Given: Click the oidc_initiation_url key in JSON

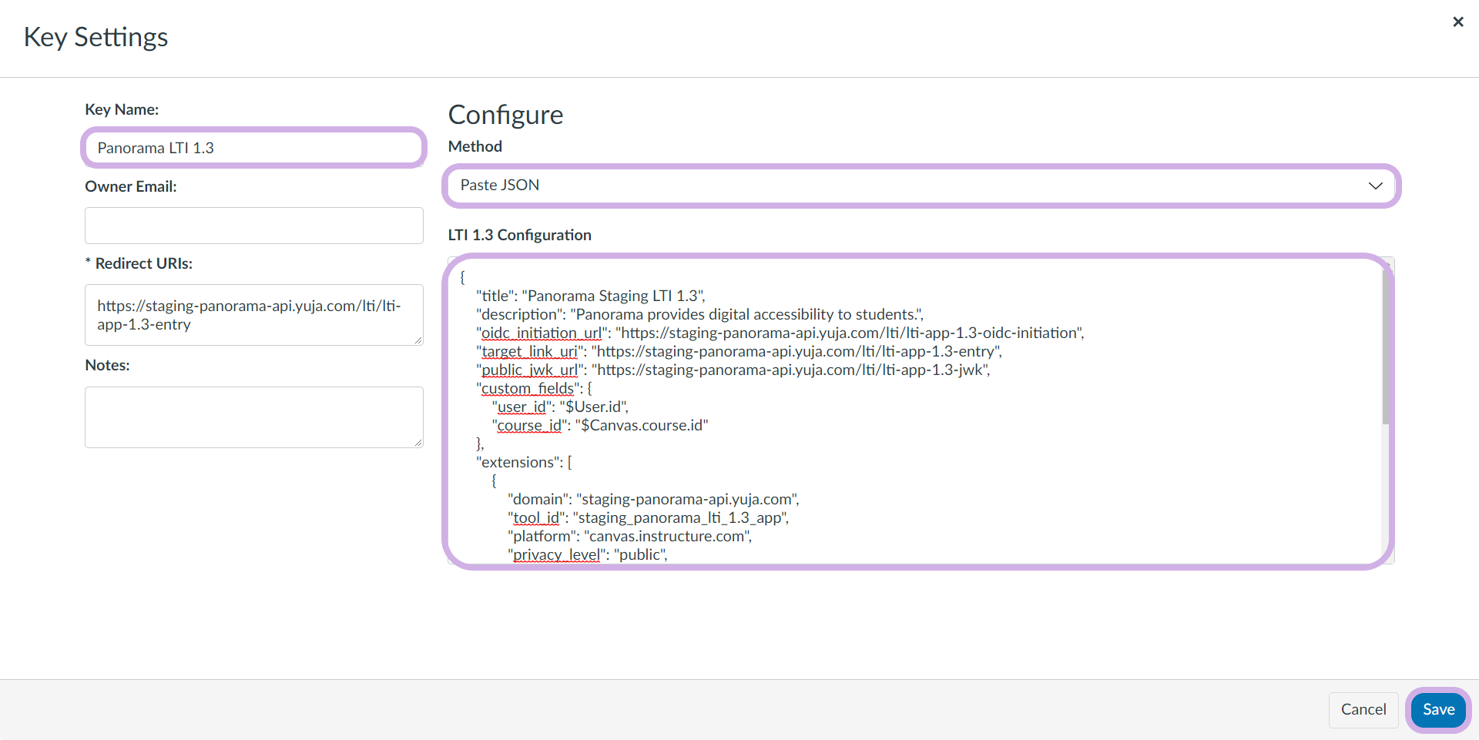Looking at the screenshot, I should (541, 333).
